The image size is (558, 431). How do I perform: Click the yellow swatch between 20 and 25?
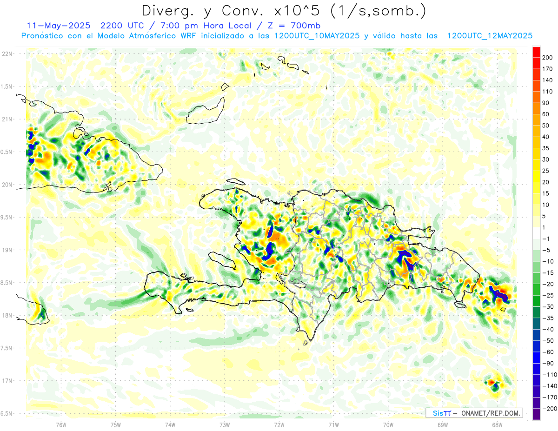536,176
